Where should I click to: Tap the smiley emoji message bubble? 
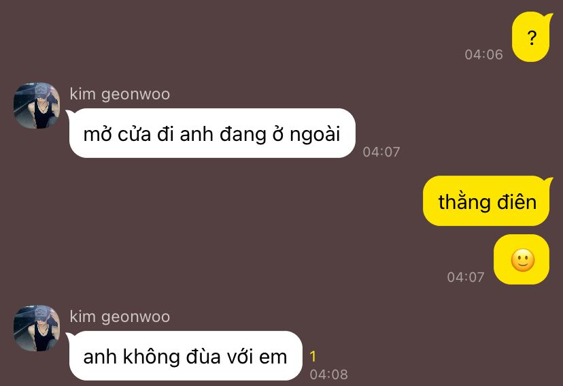522,259
